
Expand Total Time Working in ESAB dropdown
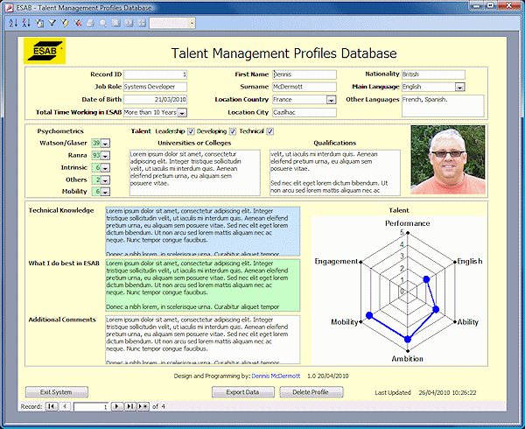tap(182, 113)
